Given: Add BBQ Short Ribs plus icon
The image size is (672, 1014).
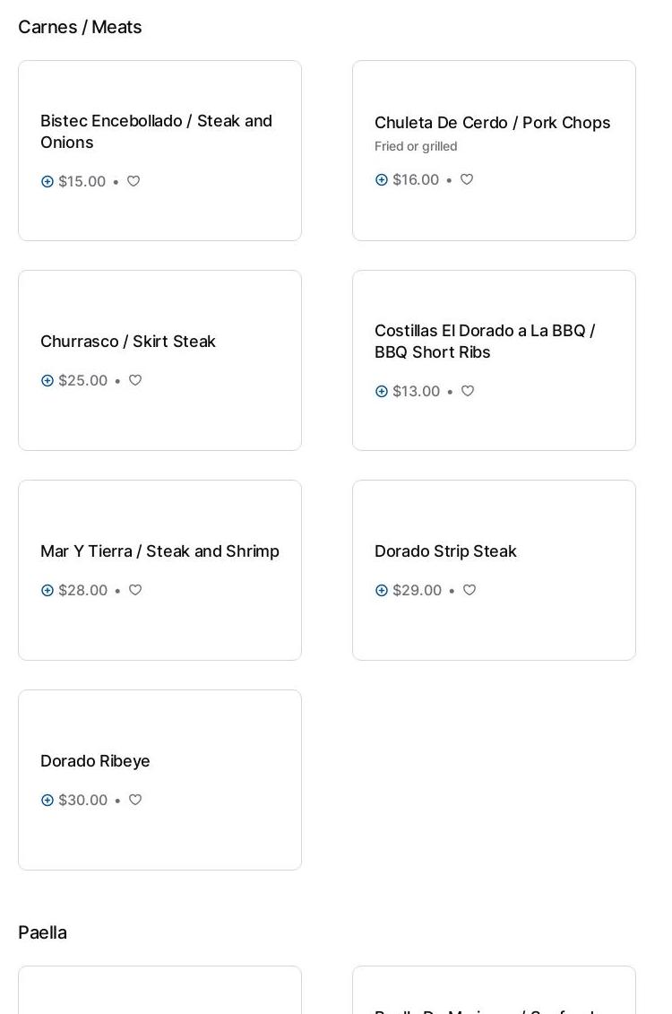Looking at the screenshot, I should 382,392.
